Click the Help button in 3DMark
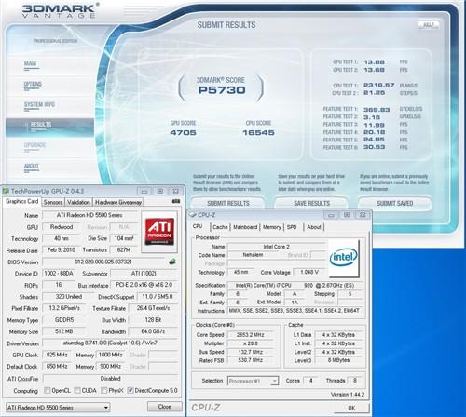The height and width of the screenshot is (417, 466). pyautogui.click(x=429, y=25)
